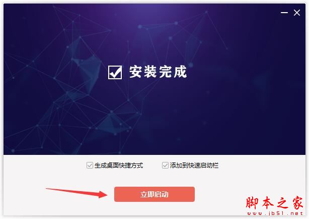Toggle the 生成桌面快捷方式 checkbox
309x219 pixels.
coord(90,165)
